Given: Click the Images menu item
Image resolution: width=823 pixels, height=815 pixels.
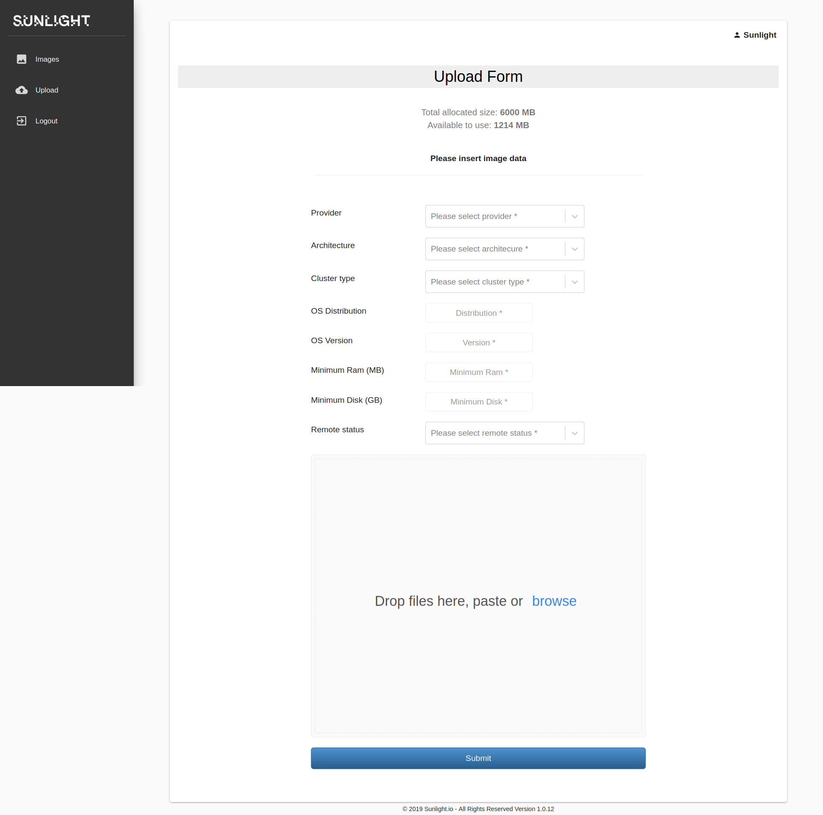Looking at the screenshot, I should (46, 58).
